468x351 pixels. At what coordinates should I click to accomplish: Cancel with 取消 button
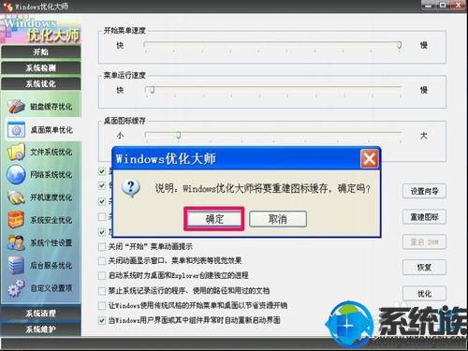[278, 219]
